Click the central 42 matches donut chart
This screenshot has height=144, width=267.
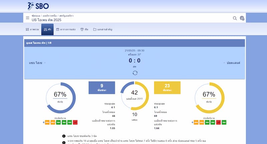(135, 96)
